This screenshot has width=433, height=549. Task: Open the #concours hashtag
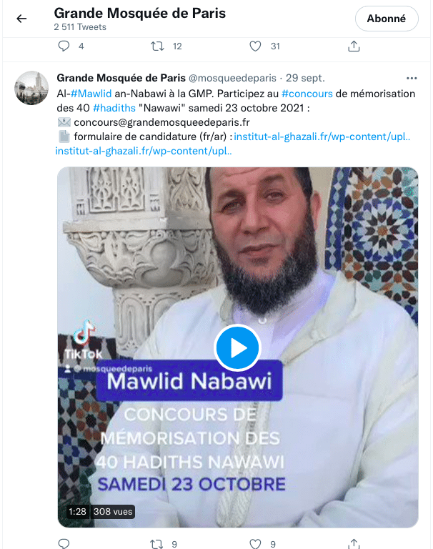(307, 94)
